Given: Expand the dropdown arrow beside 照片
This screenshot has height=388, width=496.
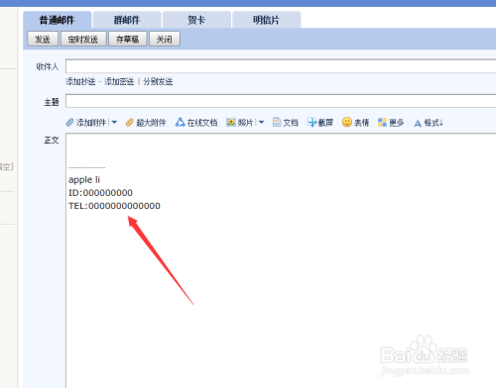Looking at the screenshot, I should click(261, 123).
